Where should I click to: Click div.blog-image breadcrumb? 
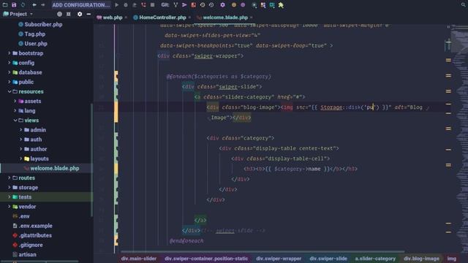tap(421, 259)
